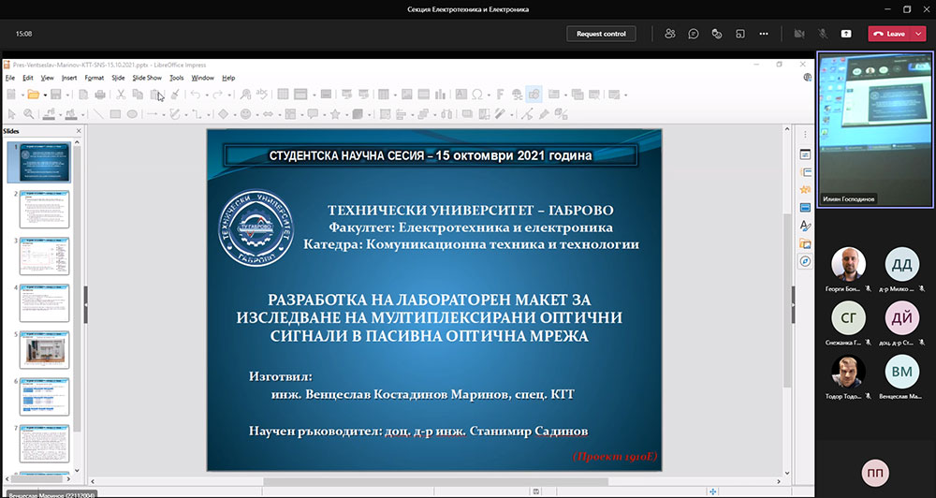Image resolution: width=936 pixels, height=498 pixels.
Task: Click the Insert Hyperlink globe icon
Action: pos(517,95)
